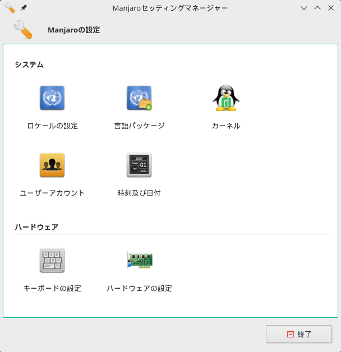Viewport: 341px width, 352px height.
Task: Click the 言語パッケージ text label
Action: 139,126
